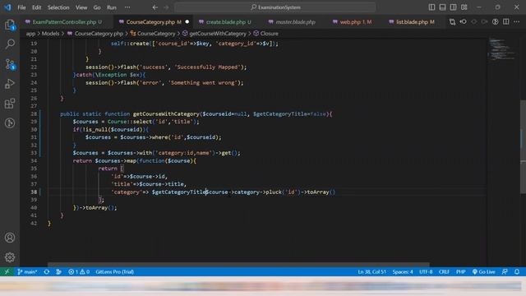This screenshot has height=296, width=526.
Task: Click the feedback icon in status bar
Action: click(x=505, y=272)
